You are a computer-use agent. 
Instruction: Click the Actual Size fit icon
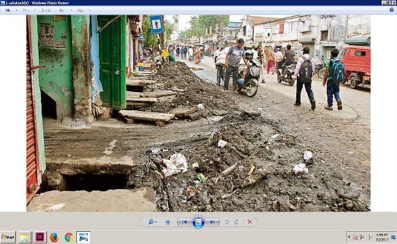click(168, 222)
